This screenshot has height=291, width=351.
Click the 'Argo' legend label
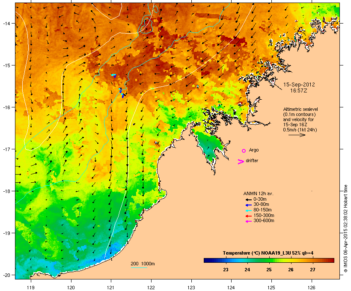coord(254,150)
